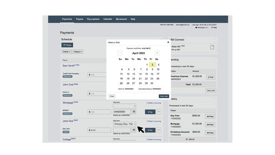Screen dimensions: 275x155
Task: Open Messages in the header
Action: pyautogui.click(x=202, y=28)
